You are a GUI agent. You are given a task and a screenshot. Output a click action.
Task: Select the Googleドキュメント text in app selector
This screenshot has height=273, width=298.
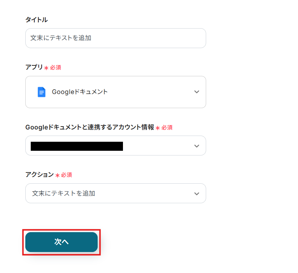pos(80,92)
